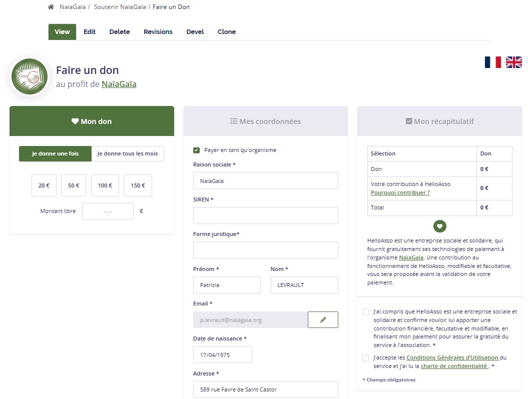Click the Date de naissance field
The width and height of the screenshot is (528, 399).
[223, 354]
